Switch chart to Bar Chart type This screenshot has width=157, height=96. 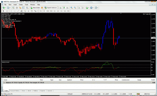point(61,8)
